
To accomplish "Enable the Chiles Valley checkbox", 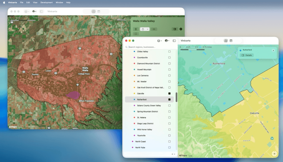I will [169, 52].
